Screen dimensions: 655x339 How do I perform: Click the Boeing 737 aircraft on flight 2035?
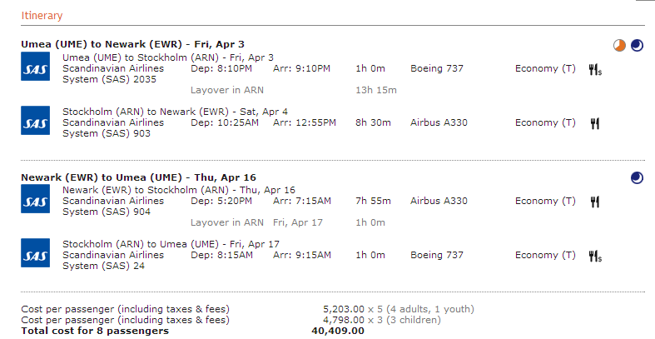[x=437, y=68]
